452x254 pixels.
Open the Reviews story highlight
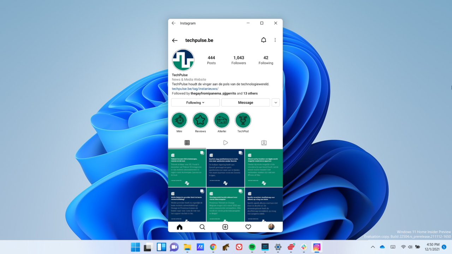point(200,120)
